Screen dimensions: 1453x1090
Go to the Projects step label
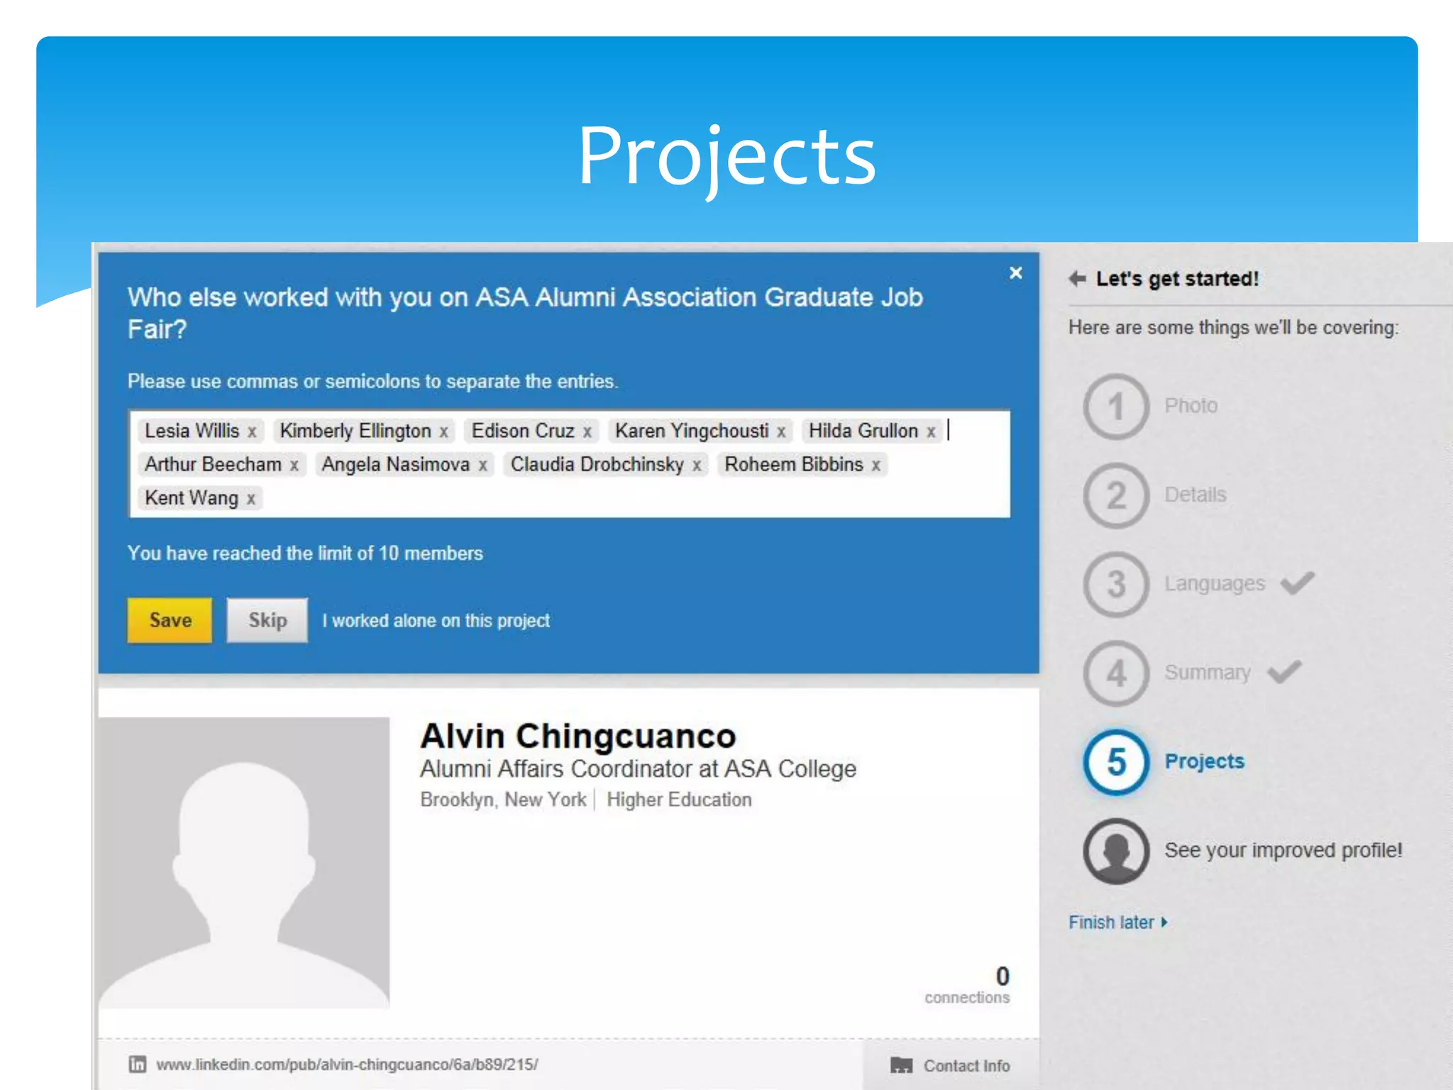point(1204,761)
